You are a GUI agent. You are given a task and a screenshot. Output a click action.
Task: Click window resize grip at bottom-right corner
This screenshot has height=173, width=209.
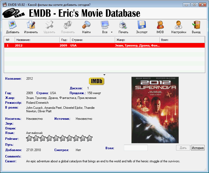tap(205, 170)
